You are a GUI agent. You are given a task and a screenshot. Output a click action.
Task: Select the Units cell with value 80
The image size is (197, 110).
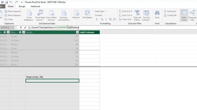click(x=52, y=44)
